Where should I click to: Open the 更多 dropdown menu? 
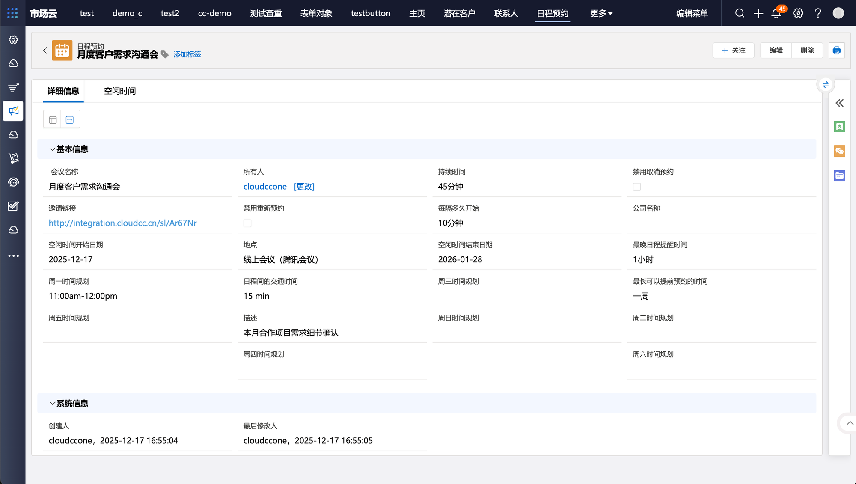pos(601,13)
